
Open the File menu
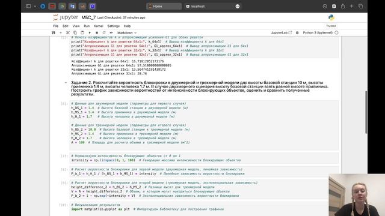56,26
